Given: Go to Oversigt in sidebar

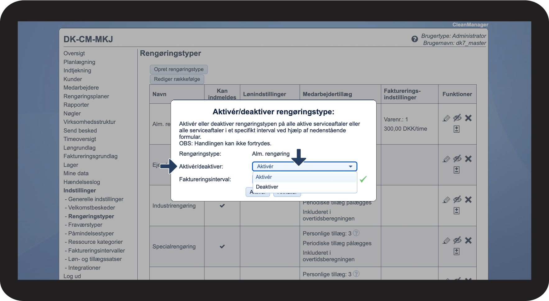Looking at the screenshot, I should tap(74, 53).
